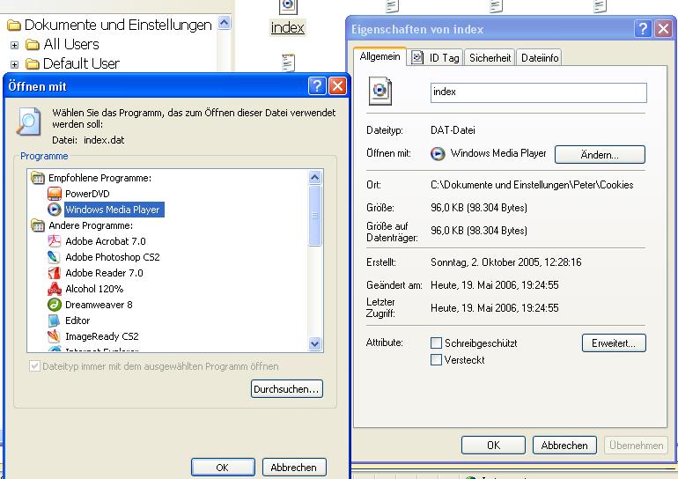The image size is (678, 479).
Task: Click Ändern... button
Action: point(600,155)
